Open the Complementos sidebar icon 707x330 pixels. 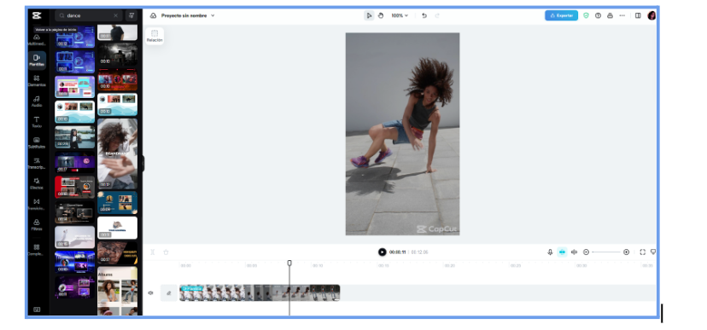(x=37, y=250)
